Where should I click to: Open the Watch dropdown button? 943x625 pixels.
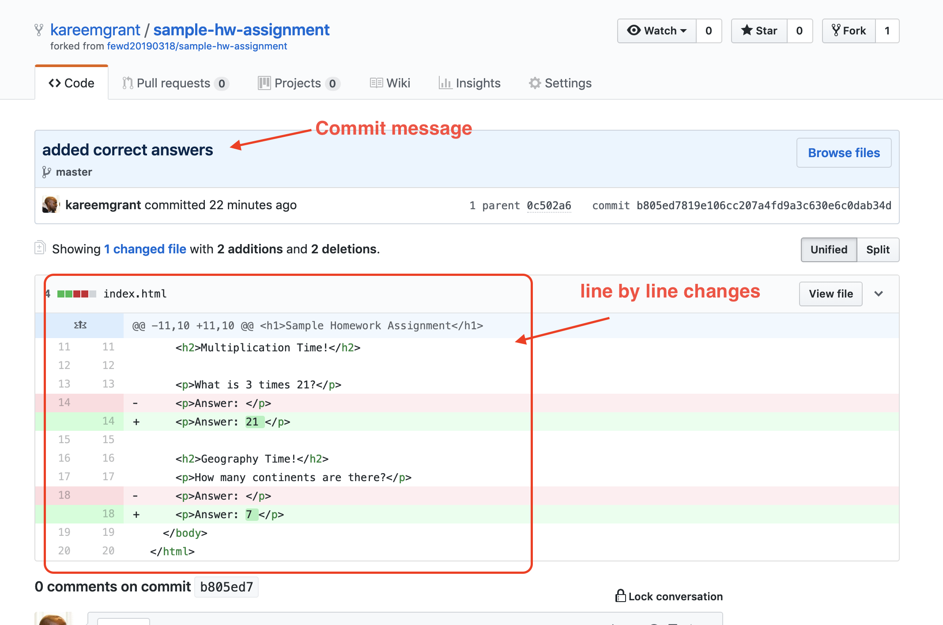tap(657, 31)
